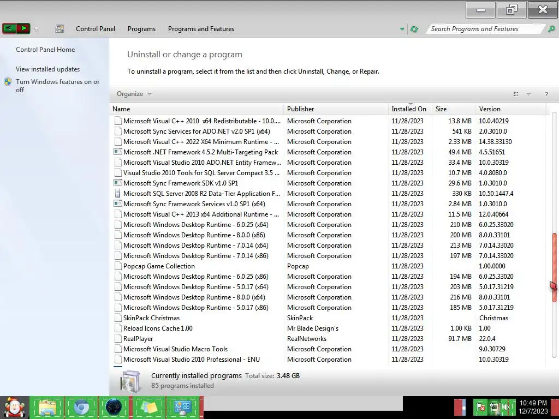Click the Popcap Game Collection file icon
Screen dimensions: 559x419
pyautogui.click(x=118, y=266)
